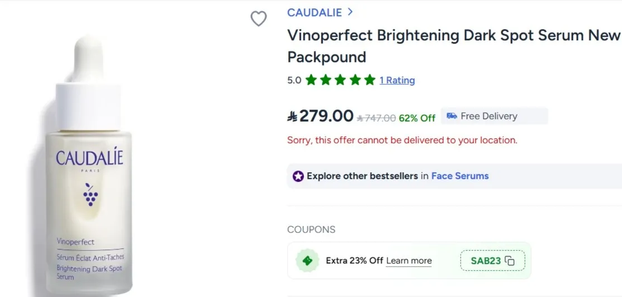Open the 1 Rating link
The height and width of the screenshot is (297, 622).
[397, 80]
